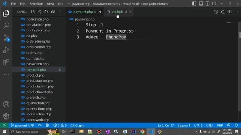Refresh the Explorer file list
Viewport: 241px width, 135px height.
[x=46, y=12]
